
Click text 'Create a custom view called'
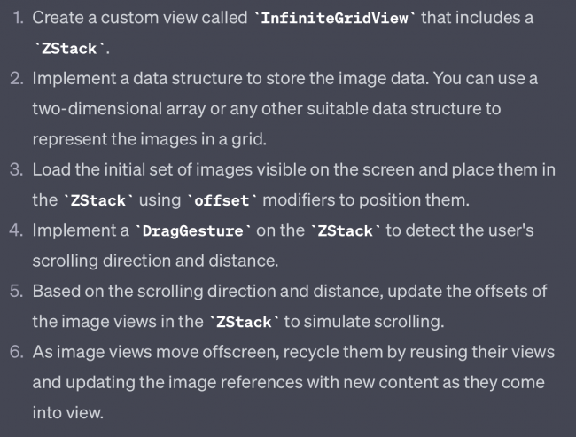pos(140,18)
